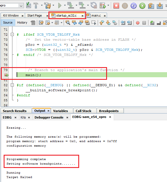Click the Debug Project icon
This screenshot has height=182, width=167.
(x=103, y=5)
